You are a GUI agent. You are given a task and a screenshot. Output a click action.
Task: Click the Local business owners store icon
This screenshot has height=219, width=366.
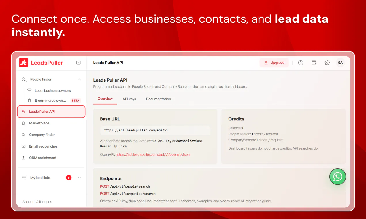[29, 90]
